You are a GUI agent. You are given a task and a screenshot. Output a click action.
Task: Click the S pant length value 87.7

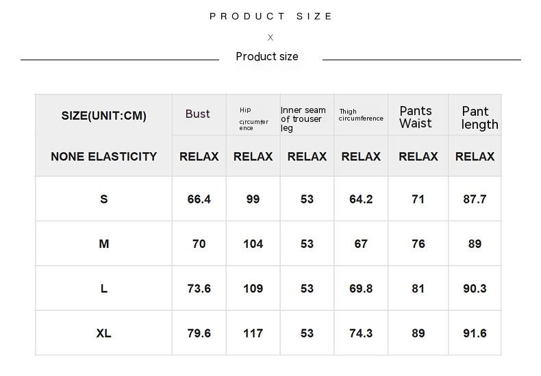(475, 199)
